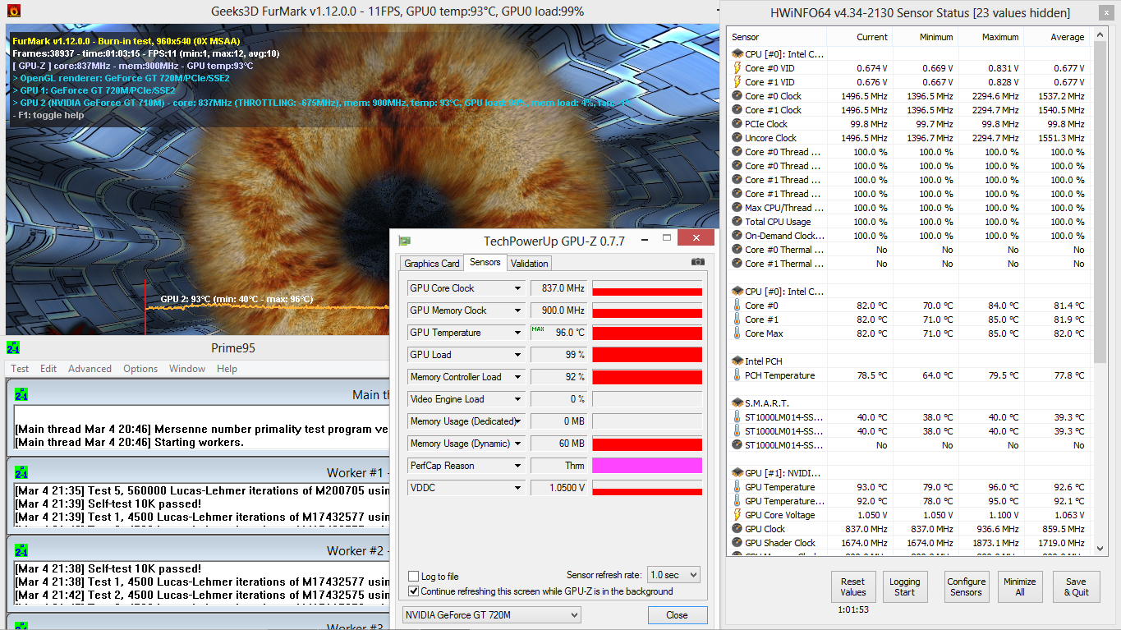Switch to GPU-Z Graphics Card tab
Screen dimensions: 1121x630
point(432,264)
